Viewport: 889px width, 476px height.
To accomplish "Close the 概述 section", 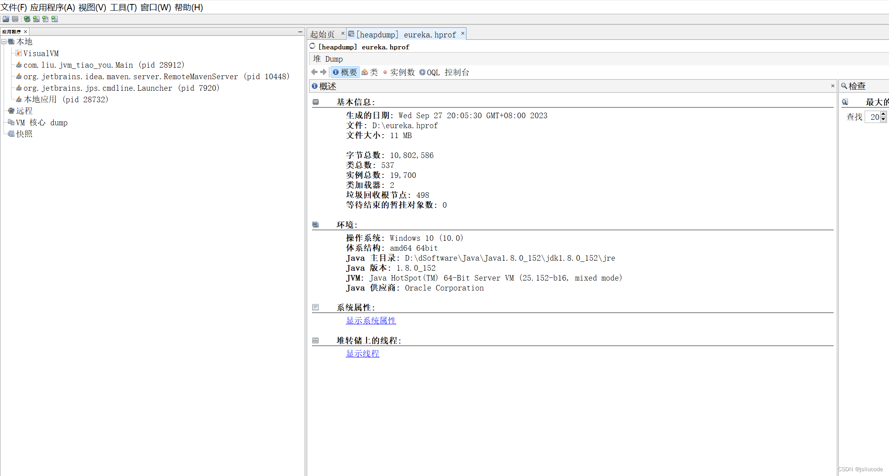I will coord(832,86).
